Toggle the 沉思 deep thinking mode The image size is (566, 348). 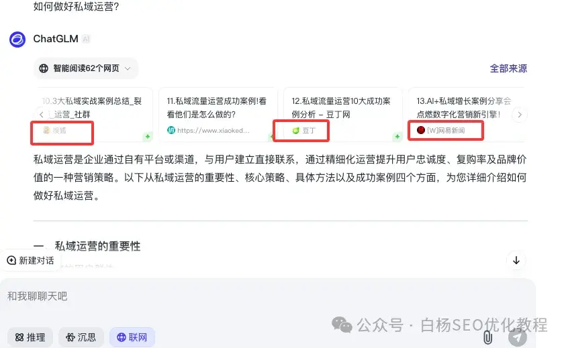pyautogui.click(x=81, y=337)
